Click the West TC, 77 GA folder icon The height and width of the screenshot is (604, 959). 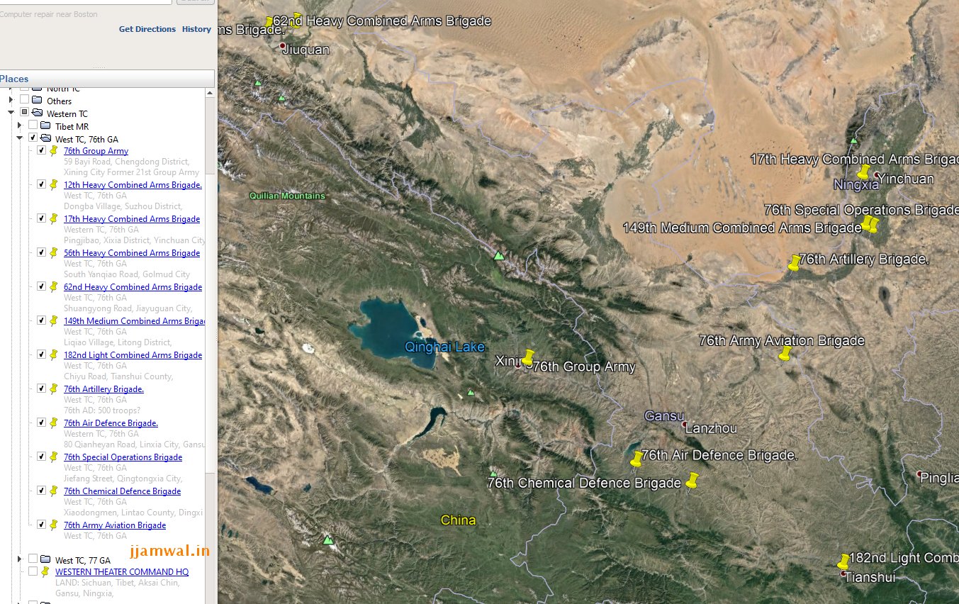[x=45, y=559]
